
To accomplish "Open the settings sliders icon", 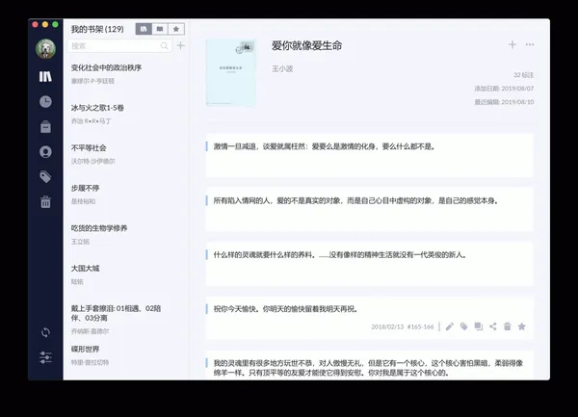I will pyautogui.click(x=45, y=357).
